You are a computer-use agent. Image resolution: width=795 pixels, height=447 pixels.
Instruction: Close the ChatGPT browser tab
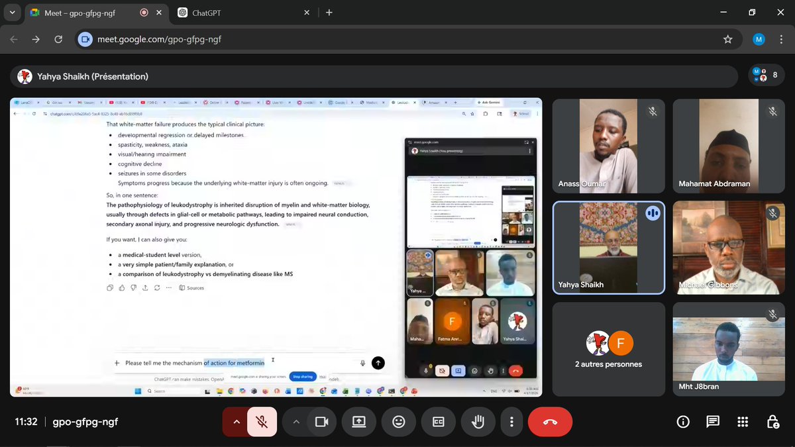pos(306,13)
